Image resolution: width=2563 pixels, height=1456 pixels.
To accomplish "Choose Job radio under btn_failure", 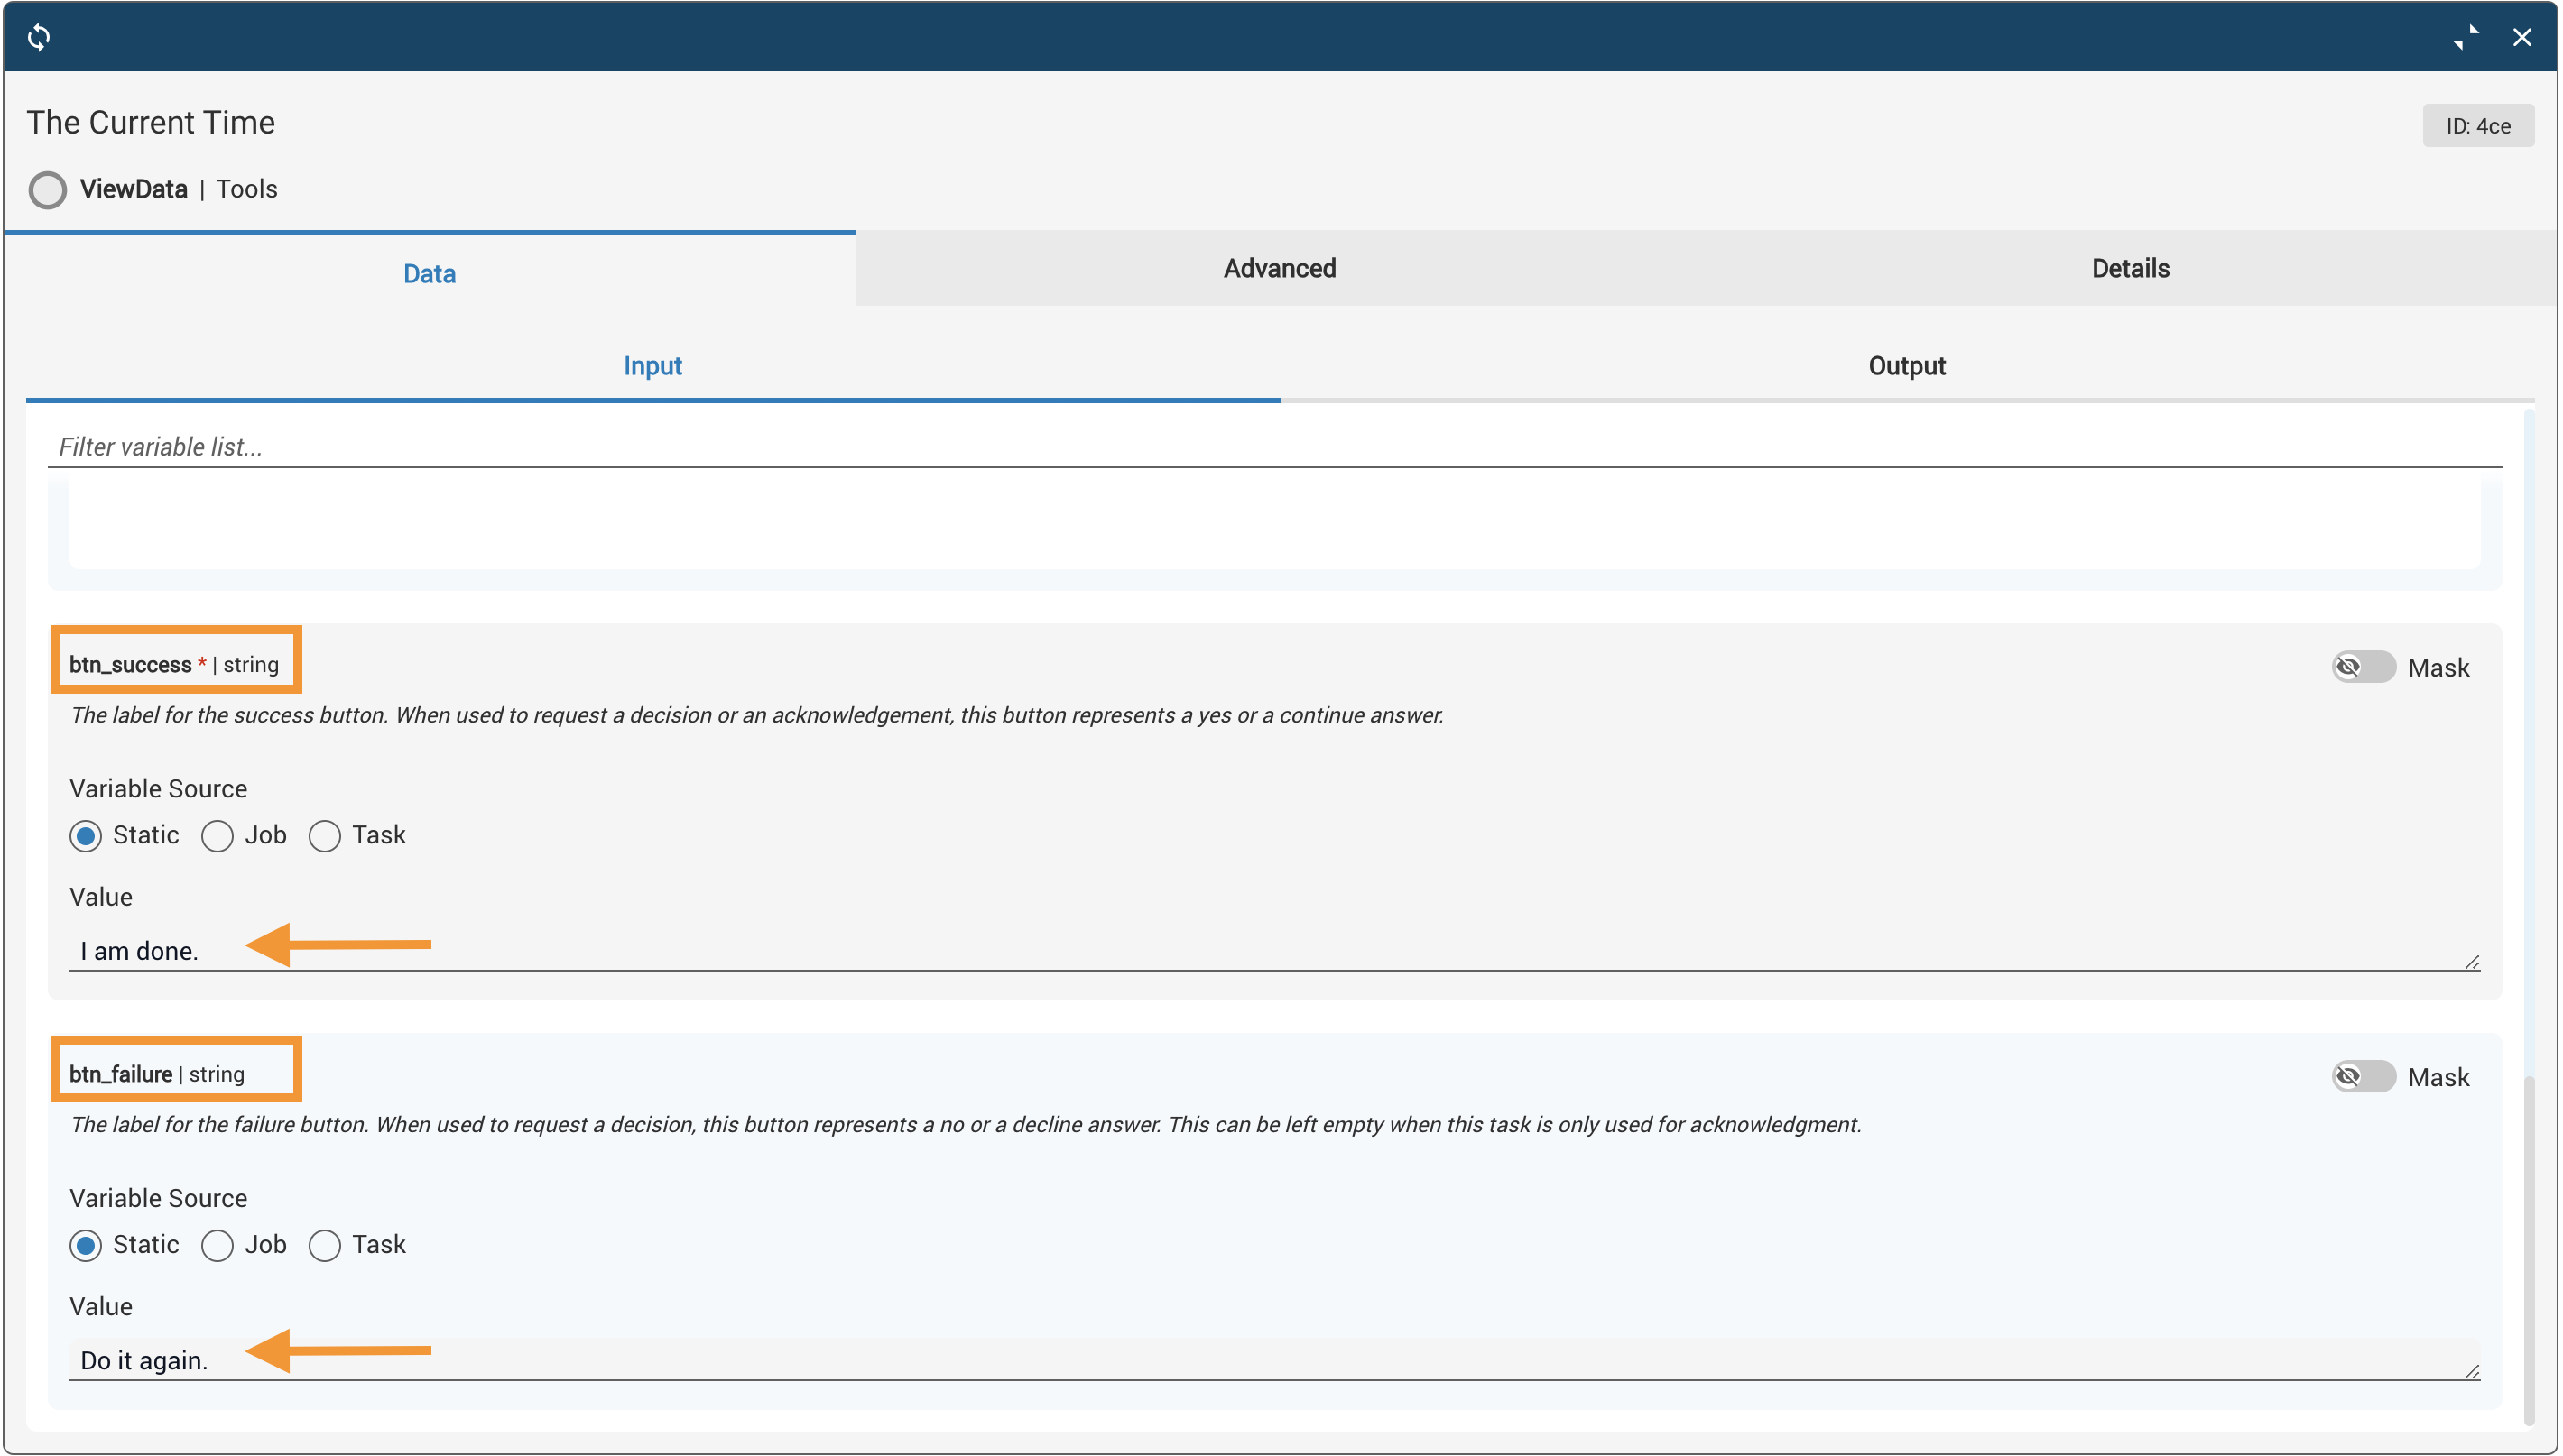I will (x=217, y=1245).
